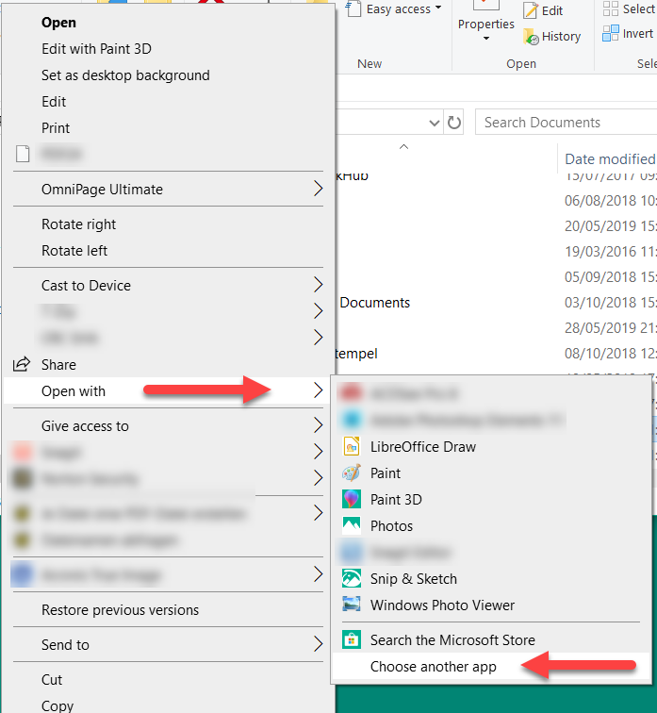The width and height of the screenshot is (657, 713).
Task: Select Set as desktop background
Action: tap(125, 75)
